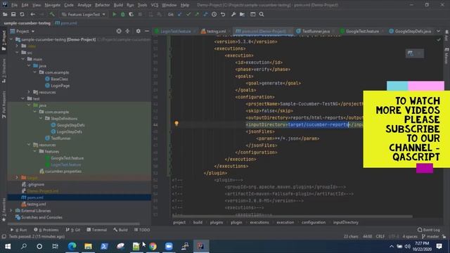Viewport: 450px width, 253px height.
Task: Open the TODO tool window
Action: (x=142, y=230)
